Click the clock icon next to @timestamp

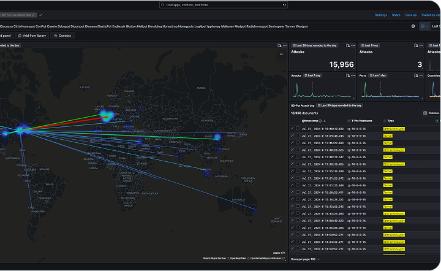pos(320,121)
